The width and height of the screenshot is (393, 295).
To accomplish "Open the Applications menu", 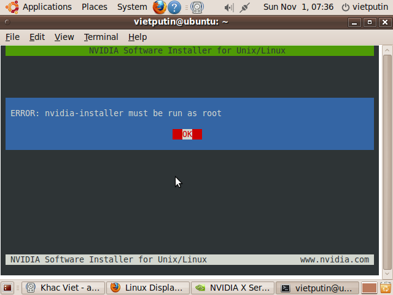I will tap(47, 7).
